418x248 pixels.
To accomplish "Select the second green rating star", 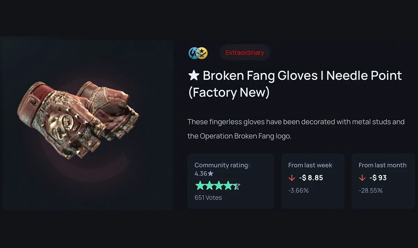I will click(209, 186).
